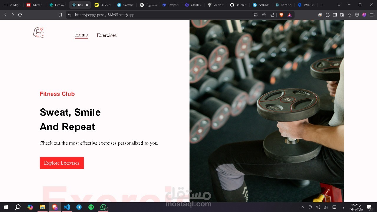Open the hamburger settings menu
This screenshot has height=212, width=377.
(x=371, y=14)
